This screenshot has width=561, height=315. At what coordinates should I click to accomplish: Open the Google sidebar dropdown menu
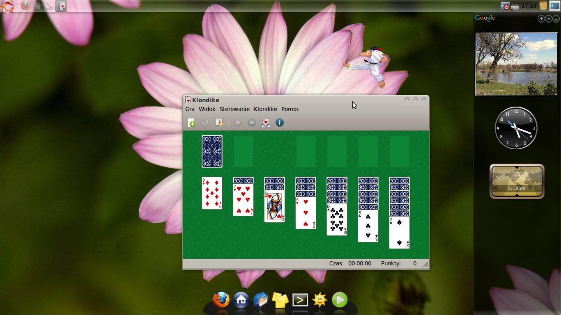[548, 19]
